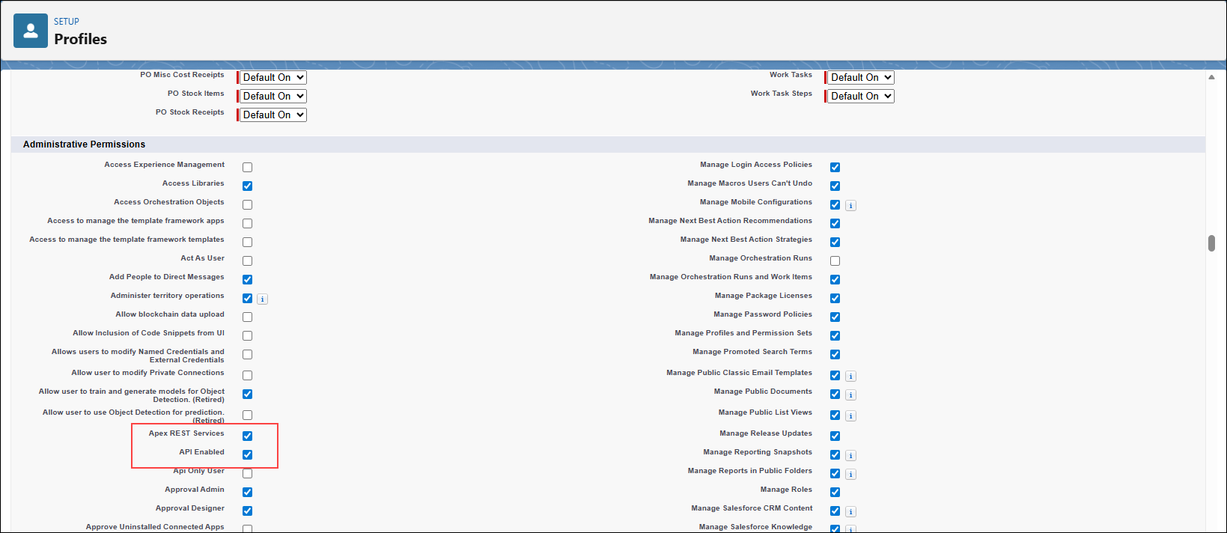Toggle Manage Next Best Action Strategies

[x=835, y=243]
